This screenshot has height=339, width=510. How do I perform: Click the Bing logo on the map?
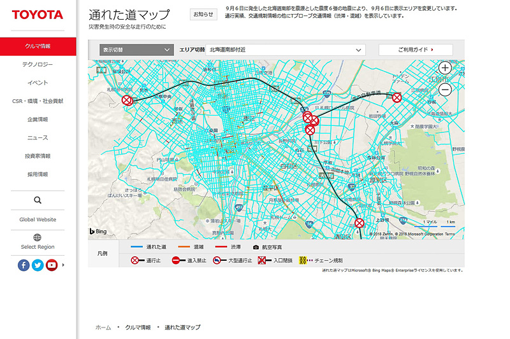[98, 232]
